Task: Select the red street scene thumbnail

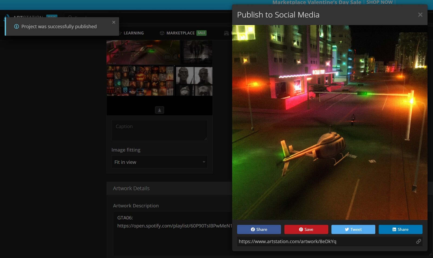Action: pos(143,52)
